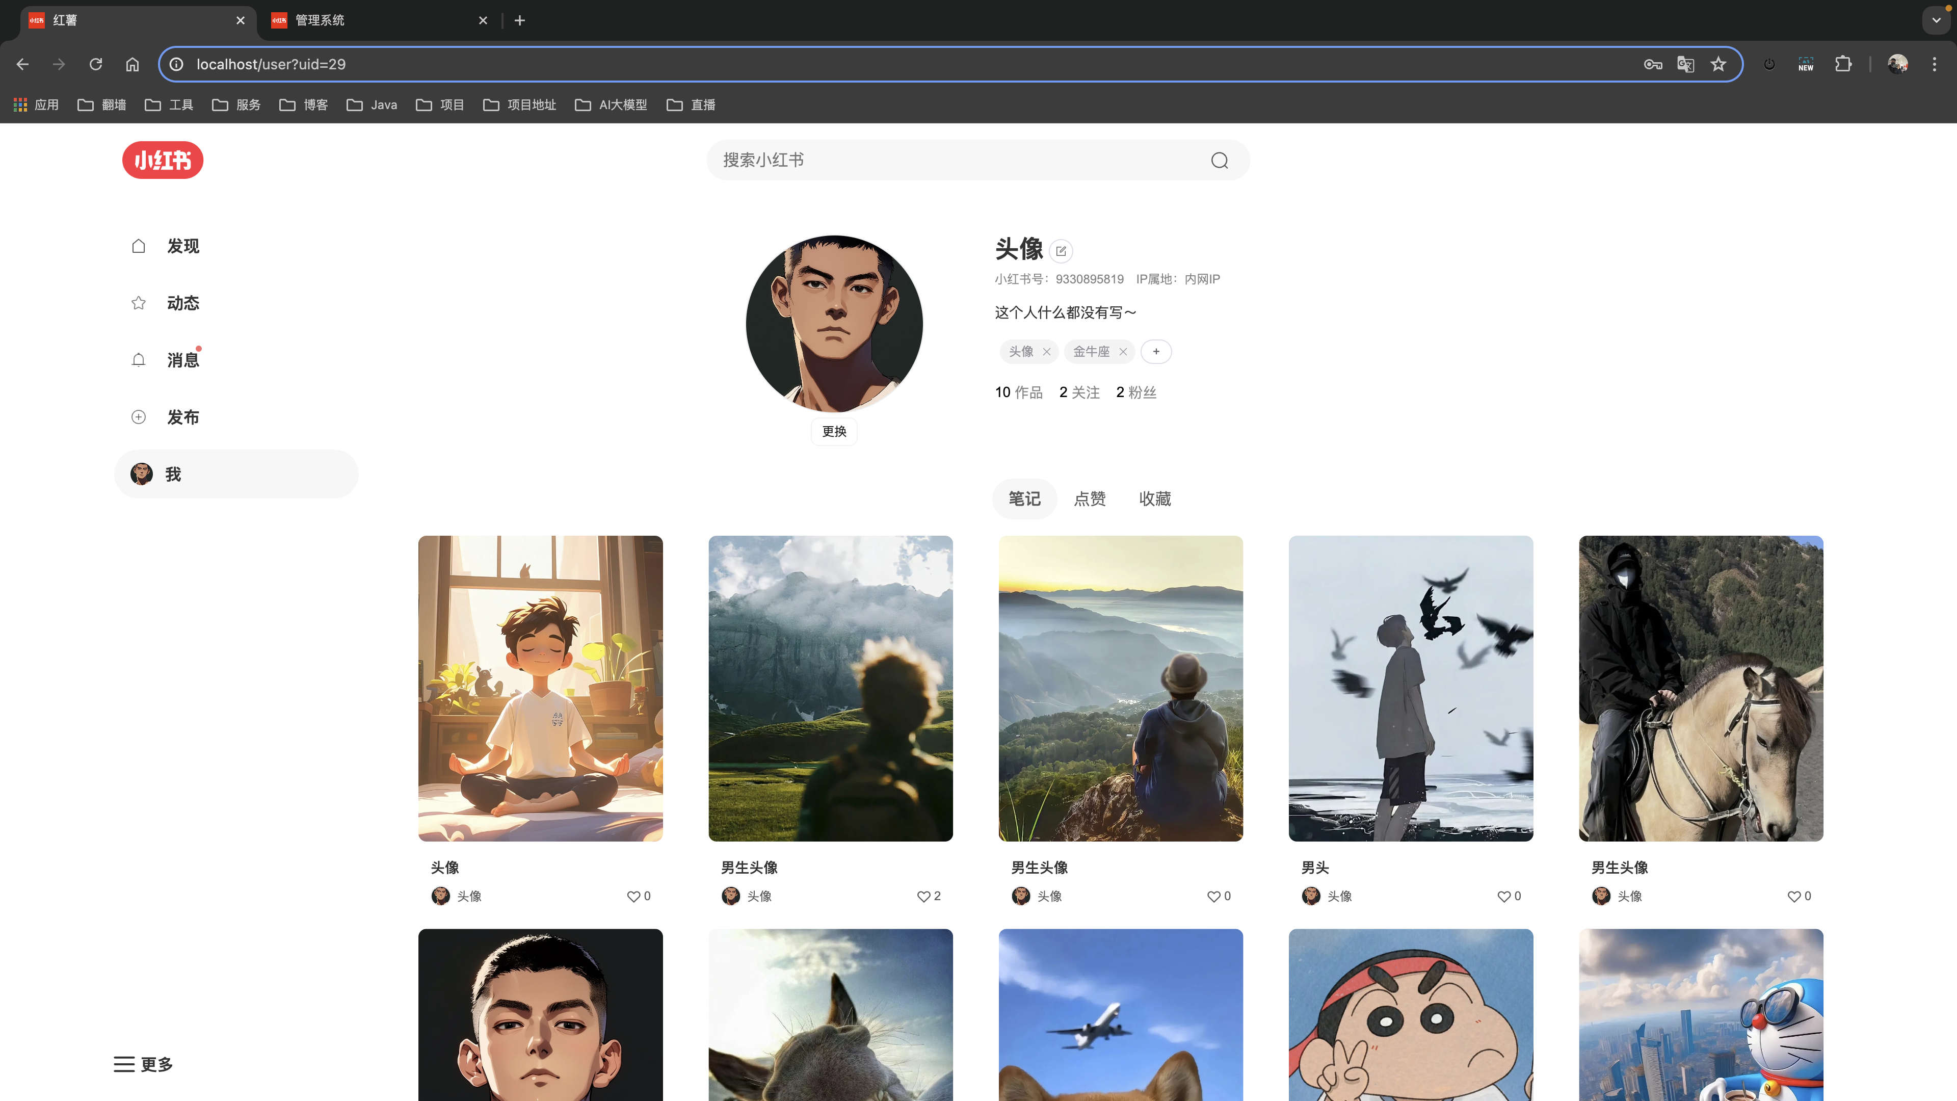This screenshot has width=1957, height=1101.
Task: Open a new browser tab
Action: (x=520, y=20)
